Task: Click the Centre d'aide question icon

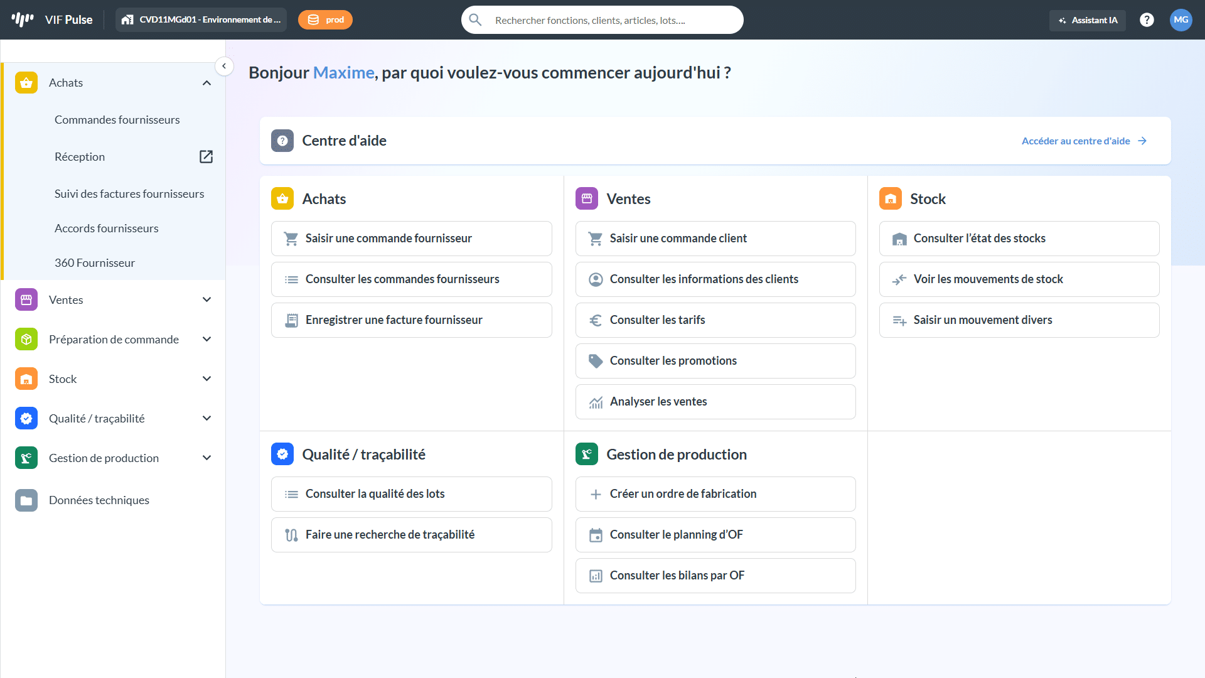Action: [x=282, y=141]
